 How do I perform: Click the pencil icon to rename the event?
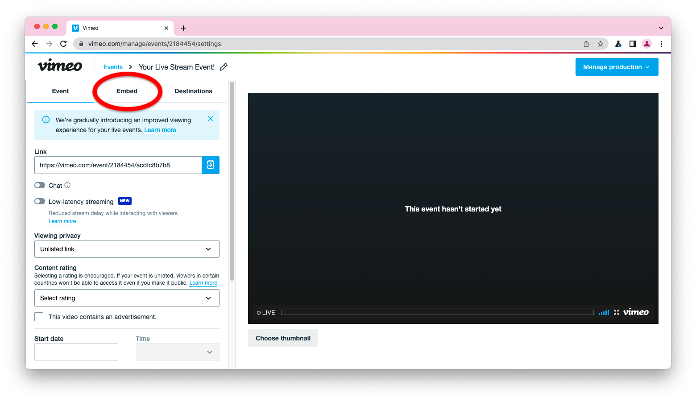click(223, 67)
